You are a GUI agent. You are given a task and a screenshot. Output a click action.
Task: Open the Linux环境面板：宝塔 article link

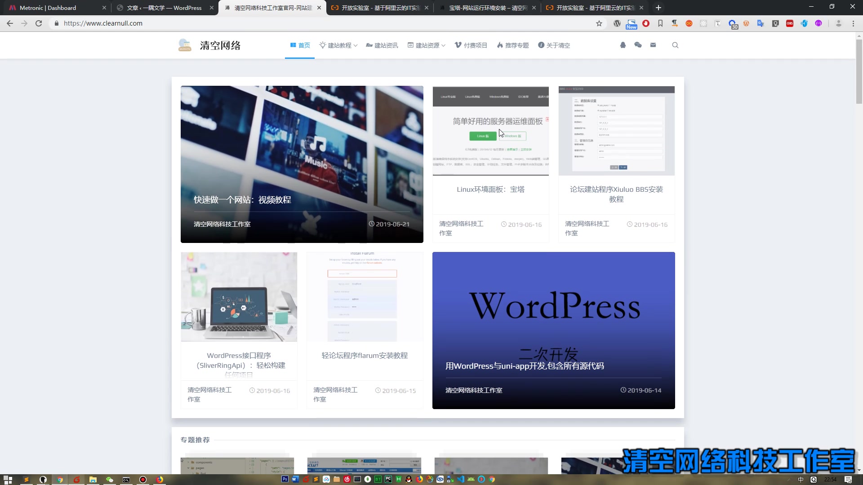(490, 190)
